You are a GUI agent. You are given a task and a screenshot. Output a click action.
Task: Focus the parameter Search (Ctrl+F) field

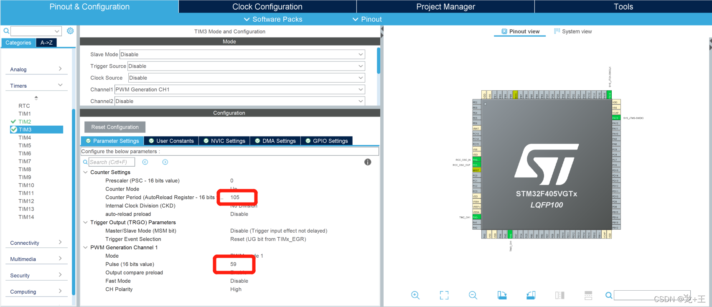[x=112, y=162]
